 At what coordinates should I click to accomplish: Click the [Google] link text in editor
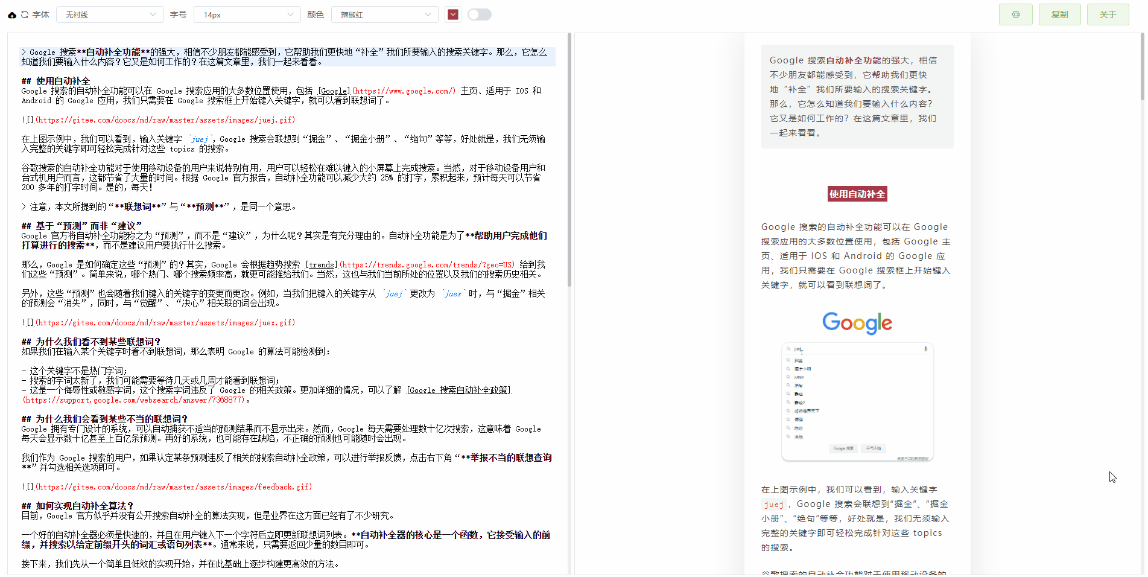[334, 91]
